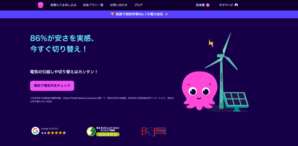Click the lightning emoji in the purple banner

click(166, 14)
